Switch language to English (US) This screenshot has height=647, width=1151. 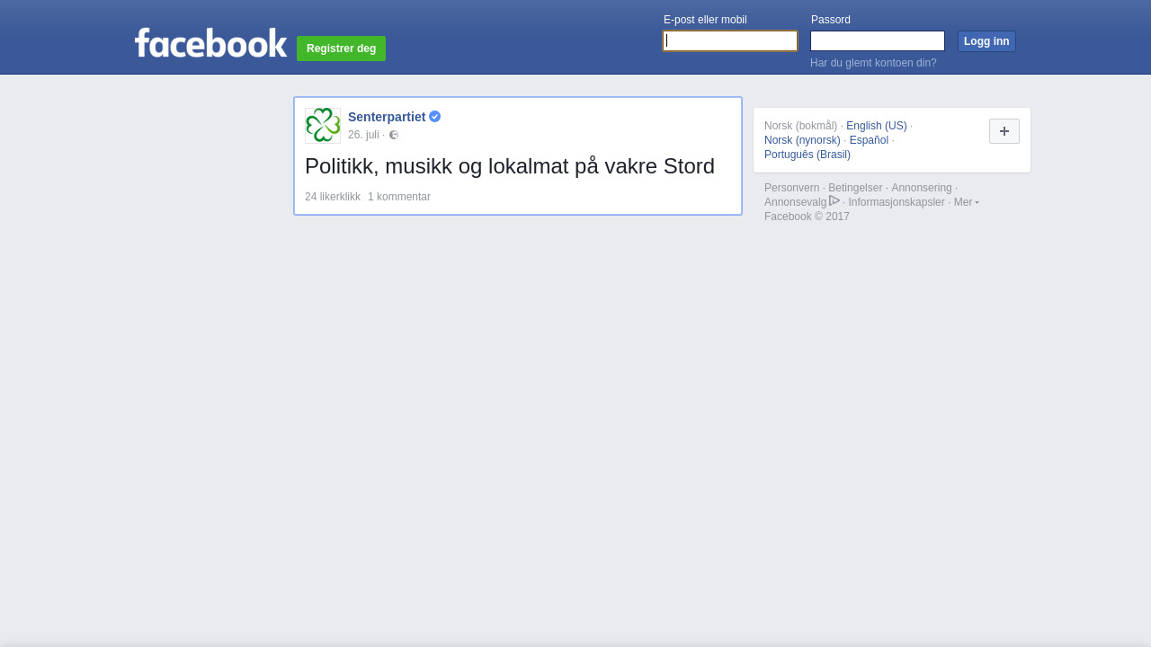coord(876,126)
